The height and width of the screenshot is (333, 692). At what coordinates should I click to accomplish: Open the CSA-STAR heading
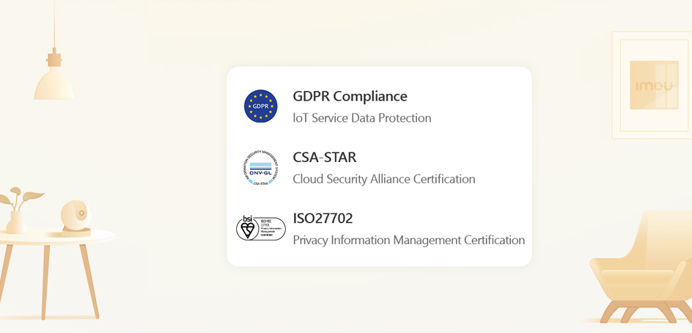[324, 157]
